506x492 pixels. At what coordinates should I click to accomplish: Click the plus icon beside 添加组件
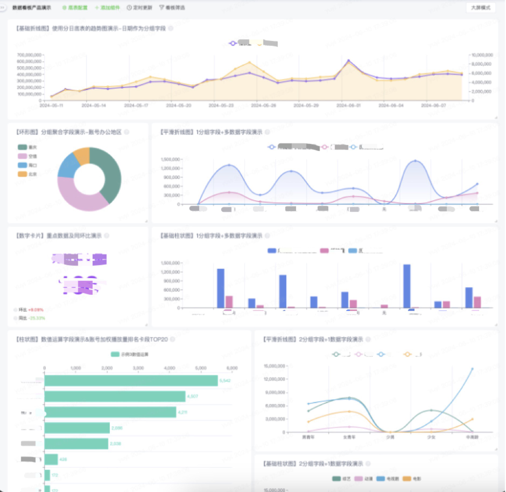97,8
